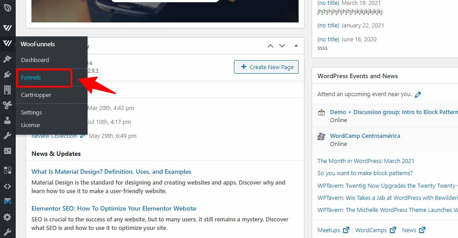
Task: Open Appearance via the paintbrush sidebar icon
Action: tap(7, 59)
